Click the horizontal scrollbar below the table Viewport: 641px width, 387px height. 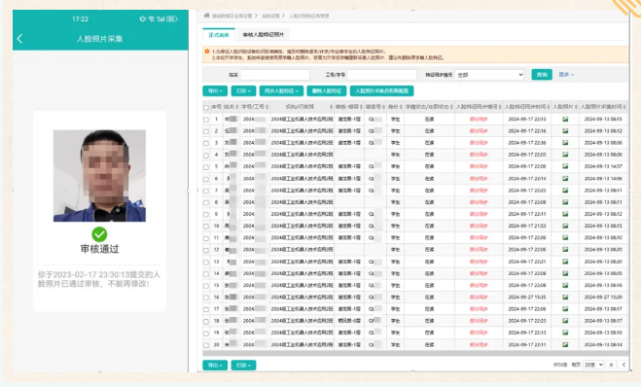coord(415,353)
